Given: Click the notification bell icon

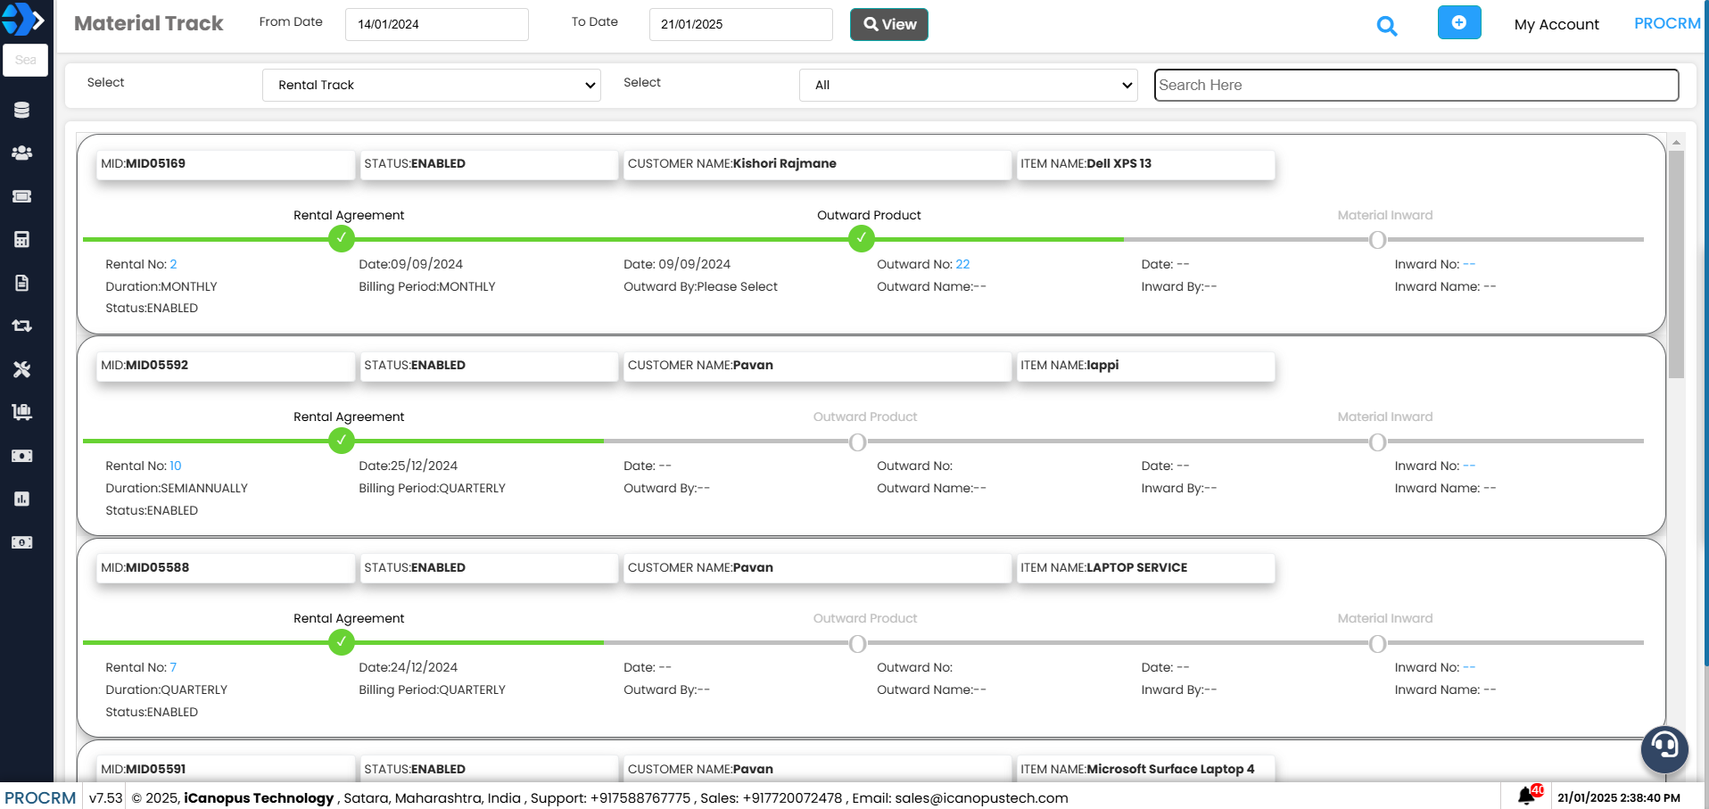Looking at the screenshot, I should pyautogui.click(x=1526, y=796).
